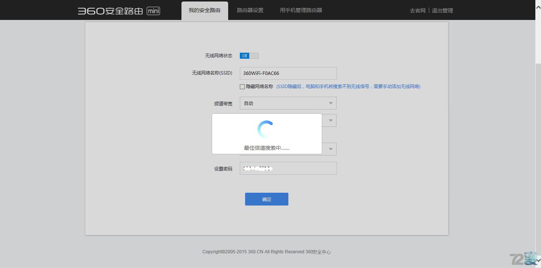Click the 360安全路由 mini logo

tap(118, 11)
